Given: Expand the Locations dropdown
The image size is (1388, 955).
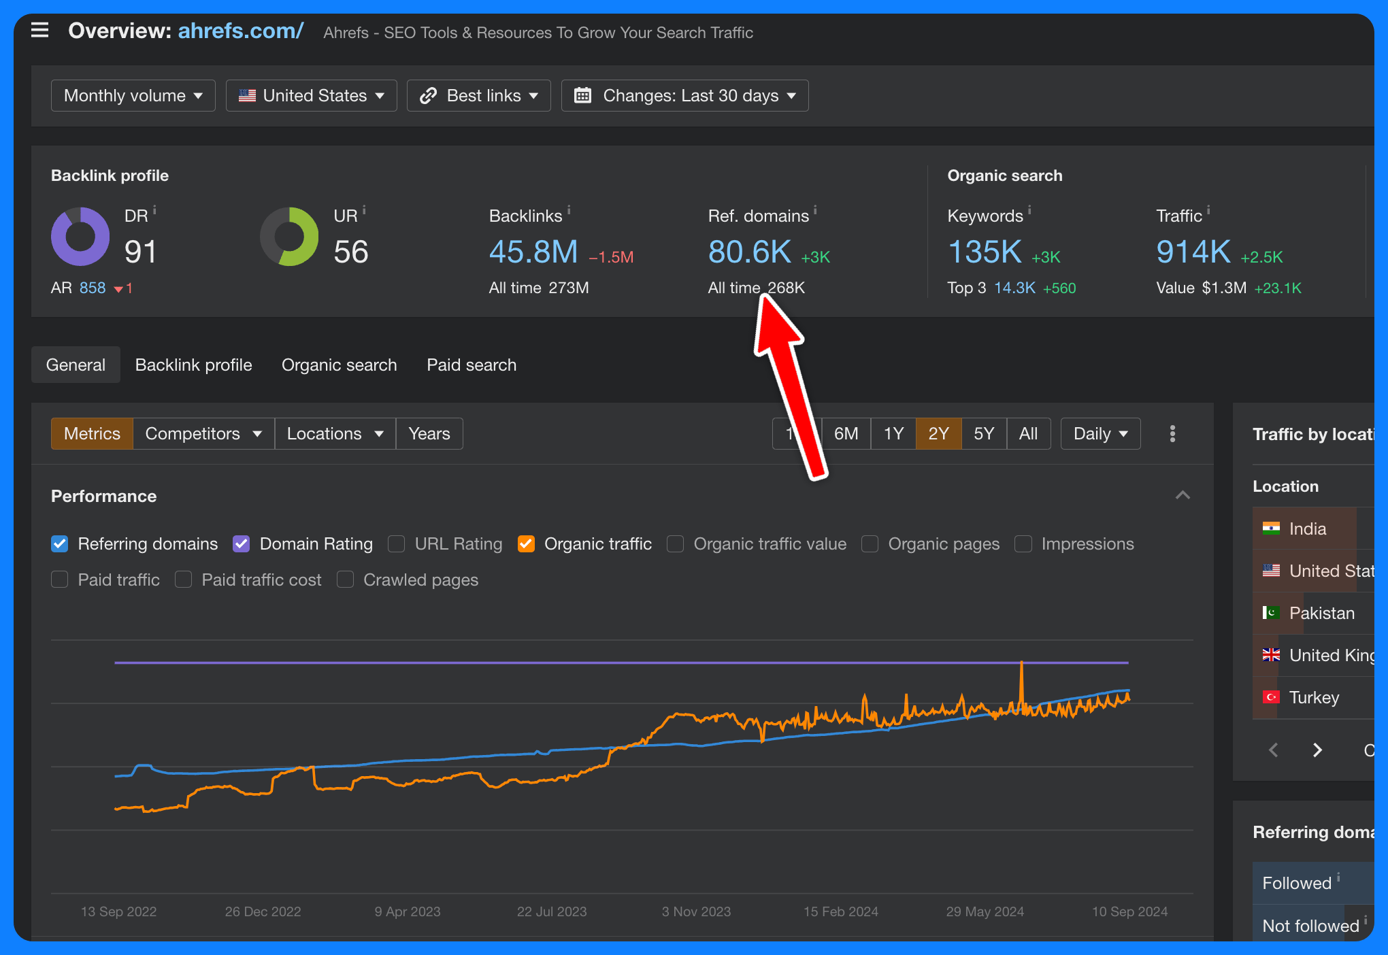Looking at the screenshot, I should 335,434.
